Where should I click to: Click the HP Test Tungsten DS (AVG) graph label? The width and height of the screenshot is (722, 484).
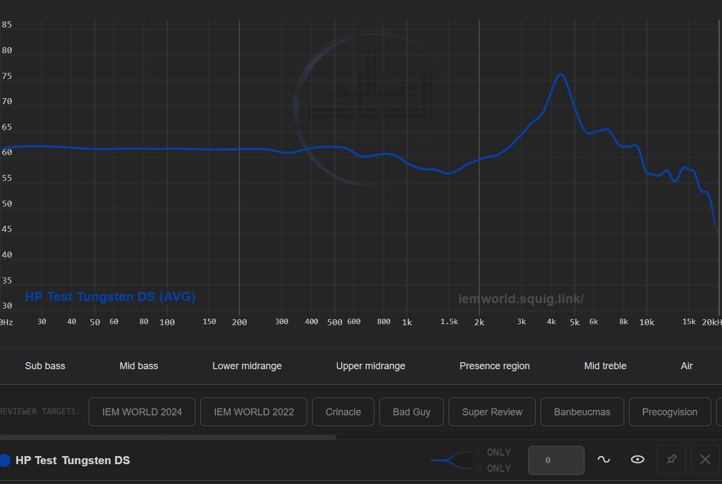tap(110, 297)
